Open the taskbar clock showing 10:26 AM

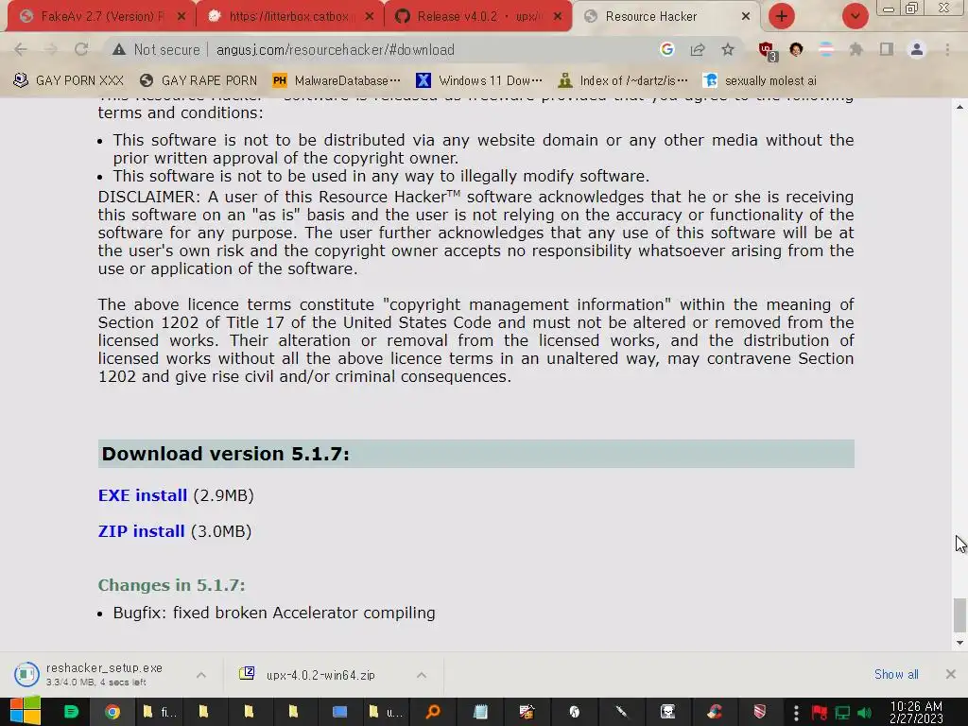point(916,712)
